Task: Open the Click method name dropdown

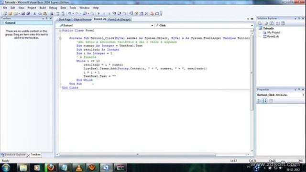Action: pyautogui.click(x=252, y=25)
